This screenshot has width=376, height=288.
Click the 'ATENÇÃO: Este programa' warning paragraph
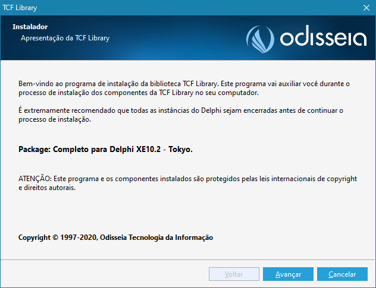click(188, 183)
